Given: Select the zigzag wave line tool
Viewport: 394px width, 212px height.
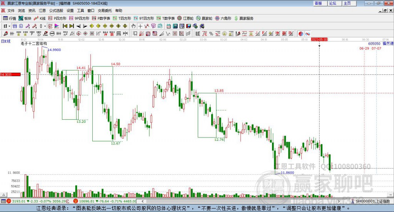Looking at the screenshot, I should pyautogui.click(x=168, y=33).
